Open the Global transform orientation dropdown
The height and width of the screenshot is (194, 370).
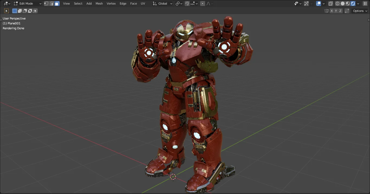coord(162,4)
